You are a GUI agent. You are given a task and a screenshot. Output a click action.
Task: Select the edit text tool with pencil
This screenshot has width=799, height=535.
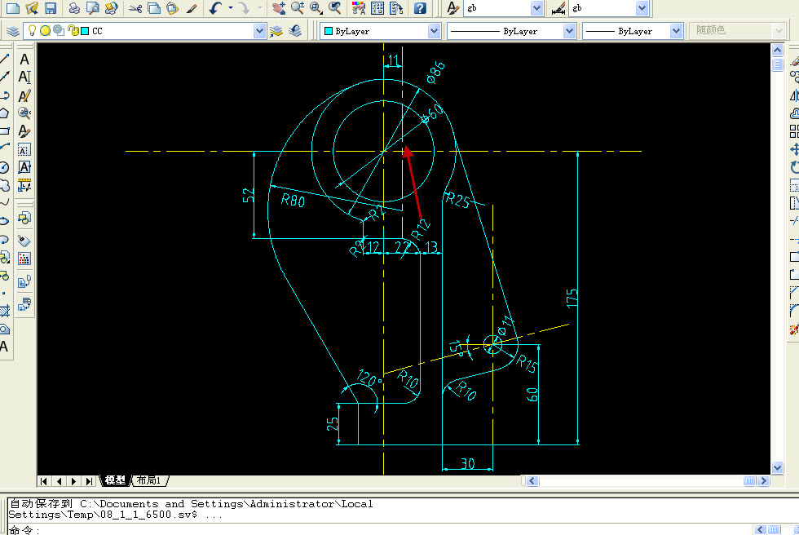tap(24, 95)
